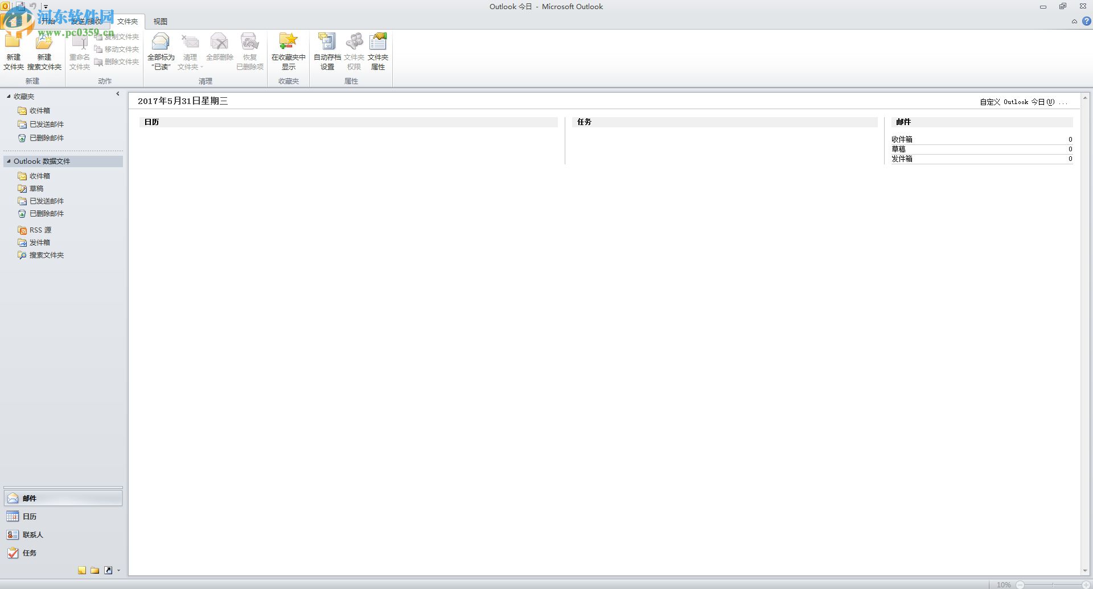Screen dimensions: 1093x589
Task: Click the 新建文件夹 (New Folder) ribbon icon
Action: click(x=13, y=52)
